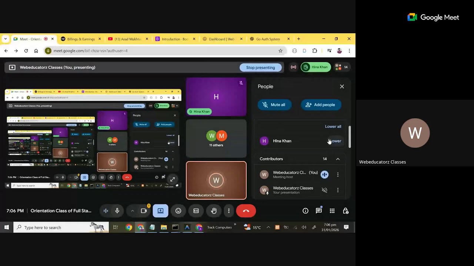Open the chat panel icon
Screen dimensions: 474x266
click(319, 211)
